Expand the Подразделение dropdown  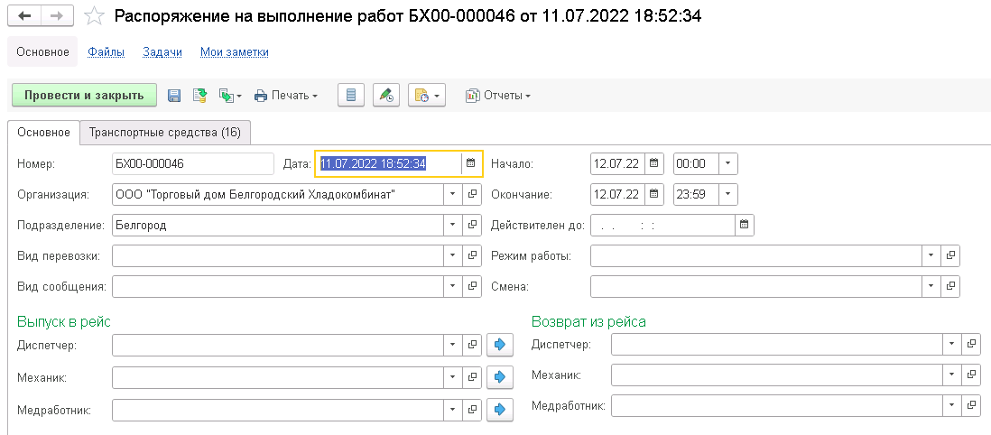pos(451,225)
